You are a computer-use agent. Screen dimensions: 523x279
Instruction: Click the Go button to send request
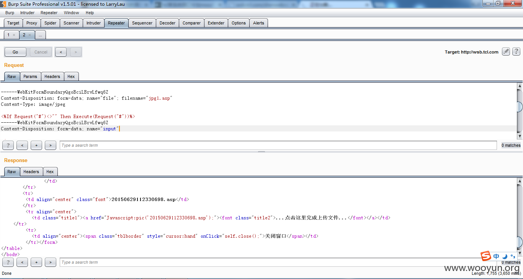tap(15, 52)
